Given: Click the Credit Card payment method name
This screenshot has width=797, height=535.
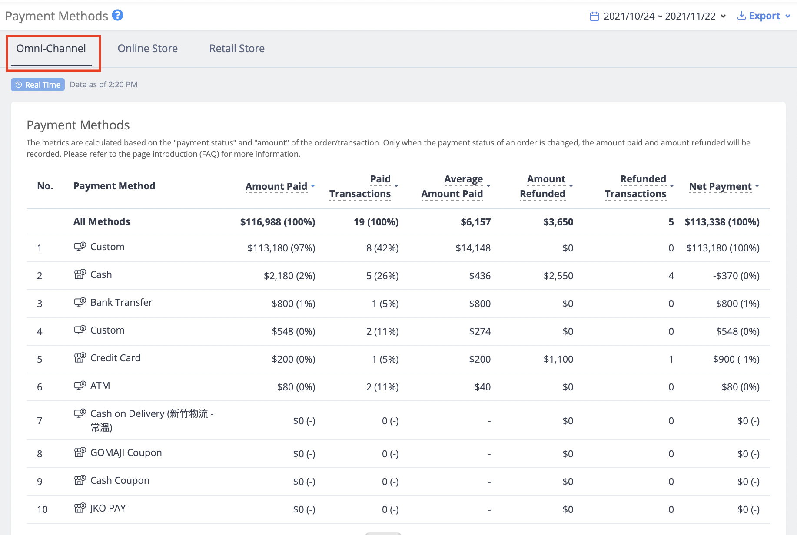Looking at the screenshot, I should [x=116, y=358].
